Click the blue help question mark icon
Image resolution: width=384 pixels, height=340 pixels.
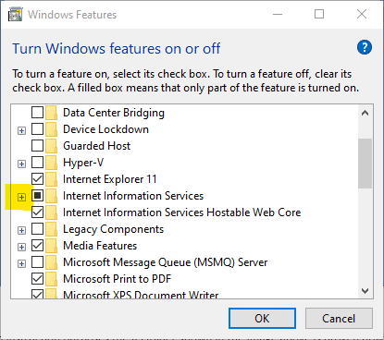[x=365, y=47]
